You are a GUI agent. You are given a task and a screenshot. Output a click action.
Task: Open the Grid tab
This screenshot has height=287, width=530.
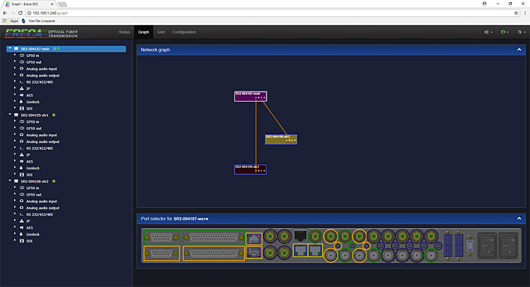click(x=161, y=32)
